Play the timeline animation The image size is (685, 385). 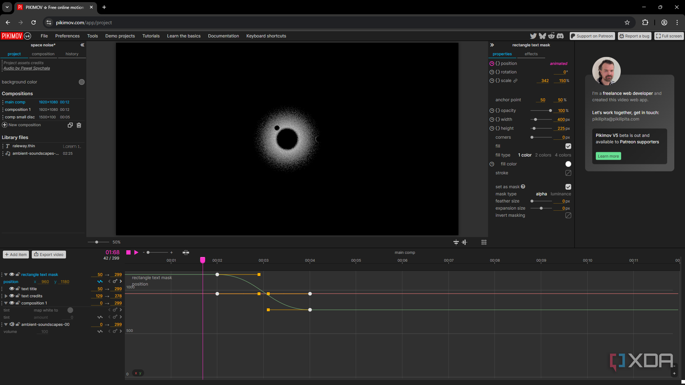pyautogui.click(x=136, y=252)
